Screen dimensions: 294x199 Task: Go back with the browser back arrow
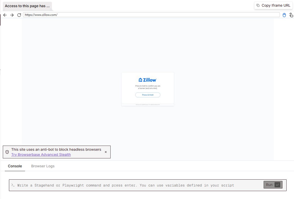5,15
